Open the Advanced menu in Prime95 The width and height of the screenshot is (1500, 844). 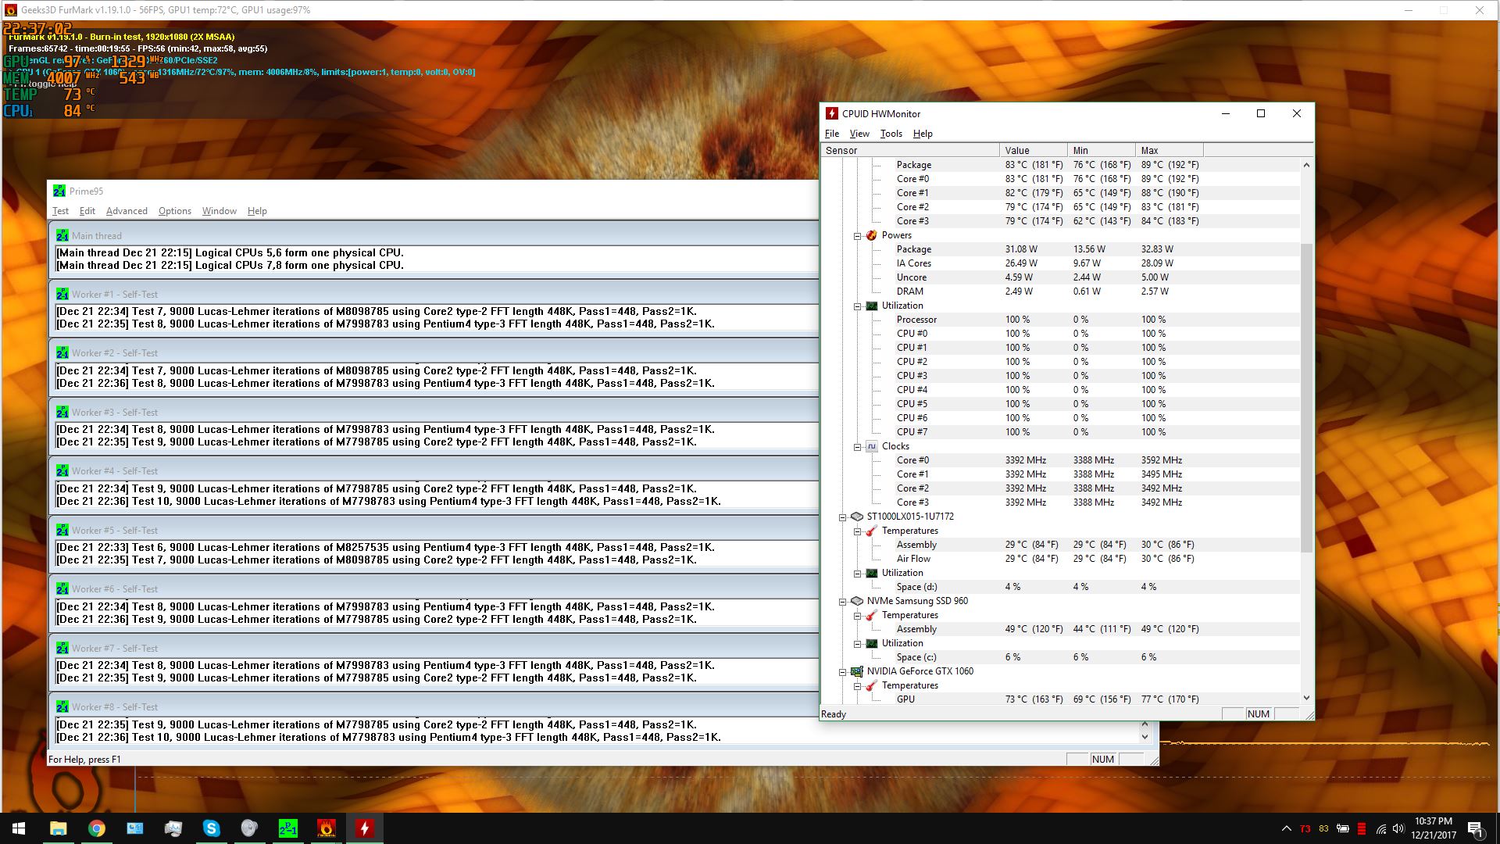(127, 211)
